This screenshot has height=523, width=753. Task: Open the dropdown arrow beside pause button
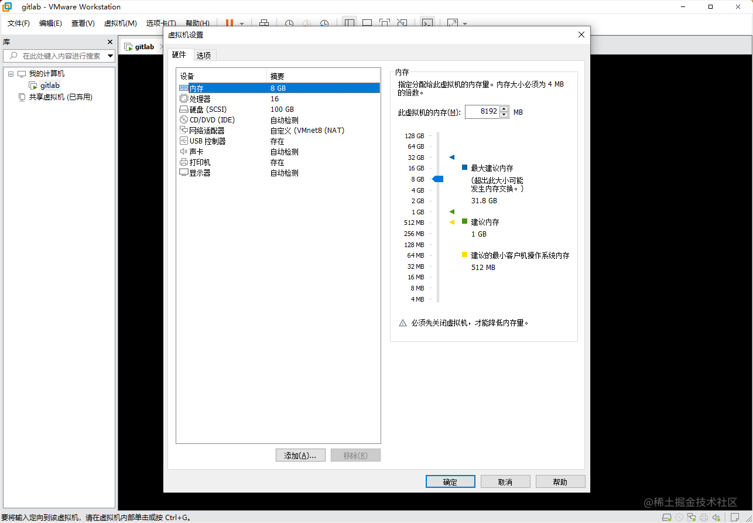coord(242,24)
